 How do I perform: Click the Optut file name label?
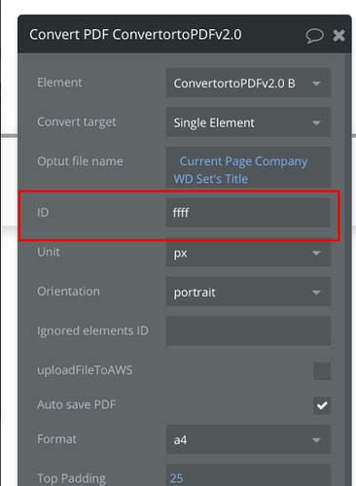pos(80,161)
